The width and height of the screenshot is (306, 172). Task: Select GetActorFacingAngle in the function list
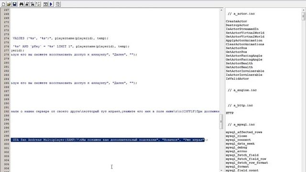pos(244,59)
